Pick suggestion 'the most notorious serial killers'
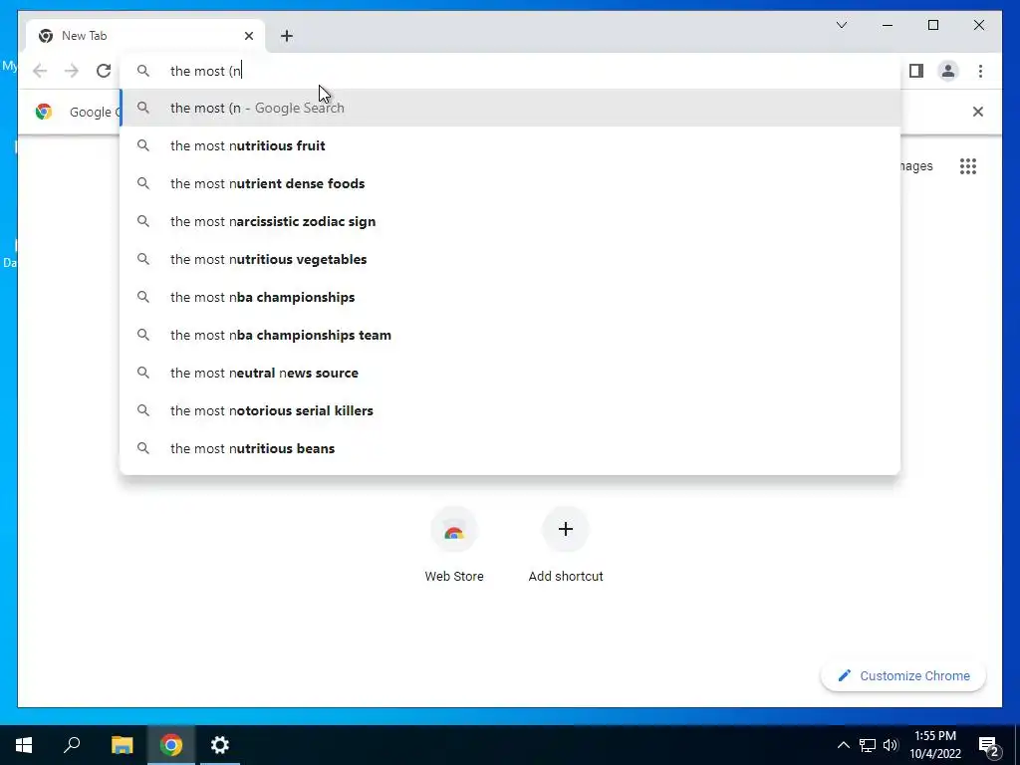1020x765 pixels. [x=511, y=410]
